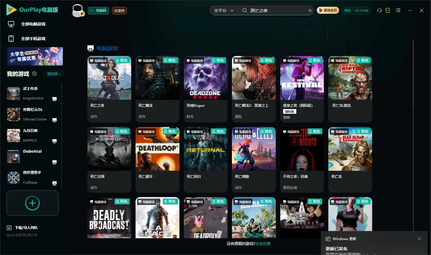Image resolution: width=431 pixels, height=255 pixels.
Task: Open the hamburger list menu icon
Action: pos(398,10)
